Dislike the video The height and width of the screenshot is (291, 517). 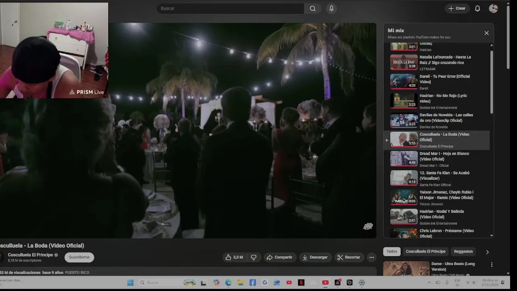[x=254, y=257]
